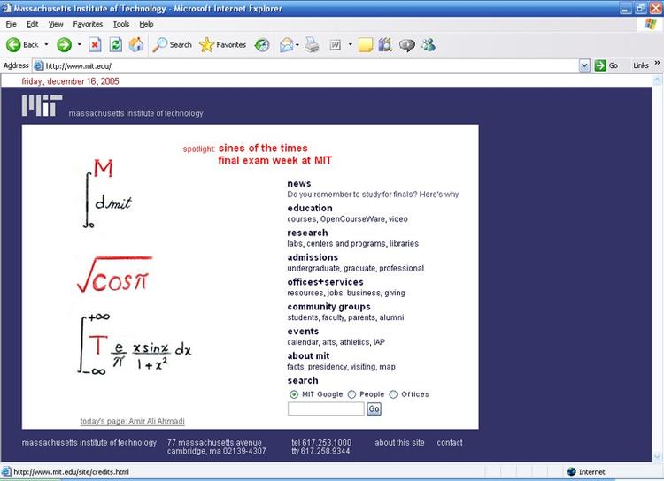Open the 'about this site' footer link
This screenshot has width=664, height=481.
point(399,442)
